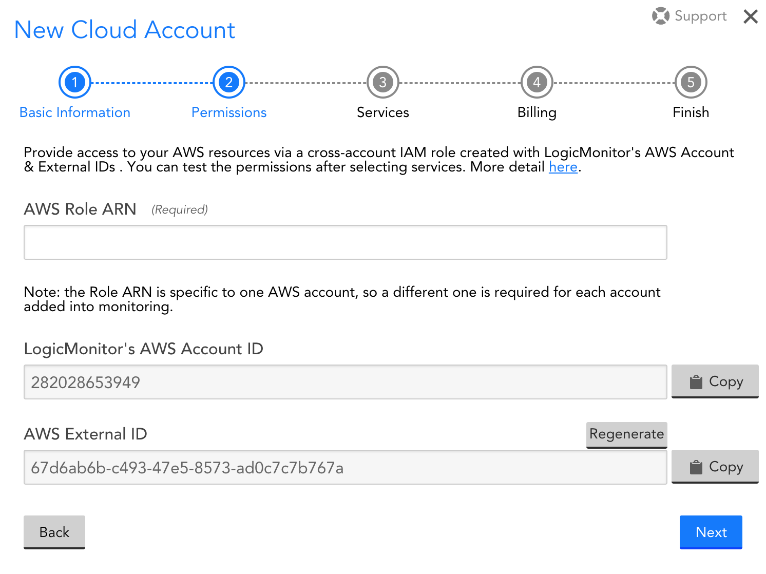Click the AWS Role ARN label
Screen dimensions: 766x574
tap(80, 209)
